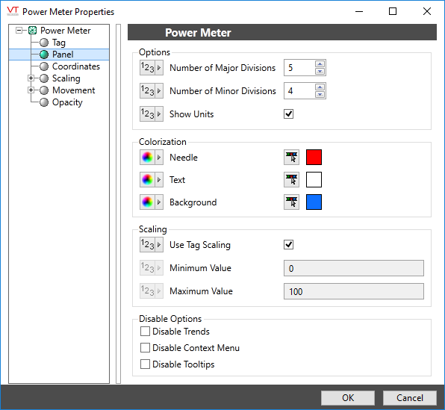Click the 123 data source icon for Use Tag Scaling

tap(152, 245)
